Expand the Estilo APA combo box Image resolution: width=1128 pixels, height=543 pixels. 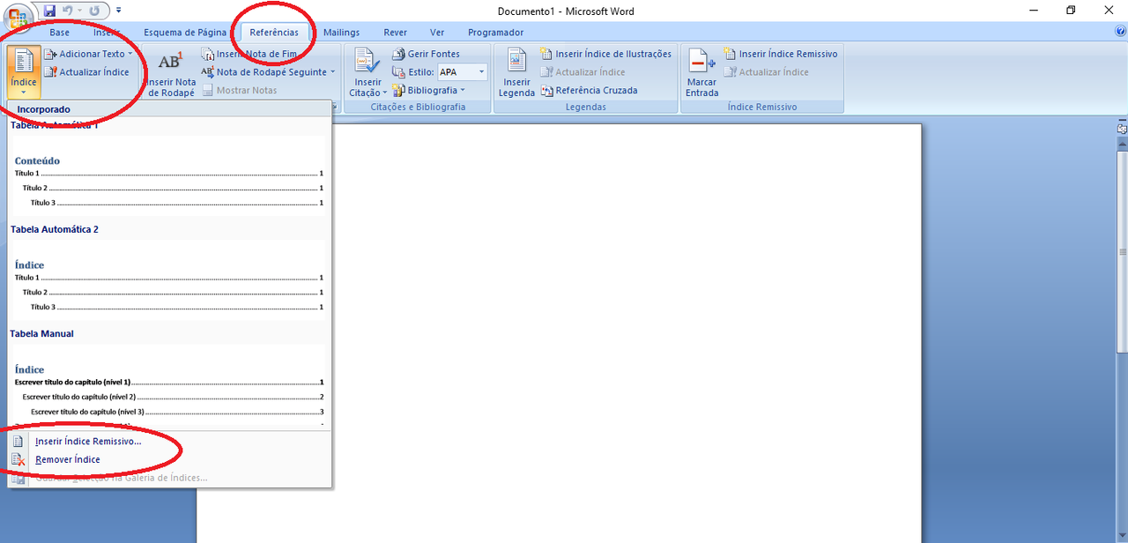482,72
